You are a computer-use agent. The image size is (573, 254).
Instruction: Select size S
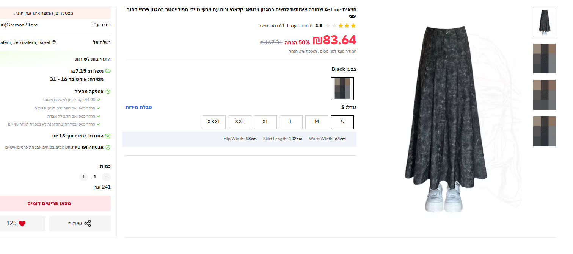pyautogui.click(x=342, y=122)
